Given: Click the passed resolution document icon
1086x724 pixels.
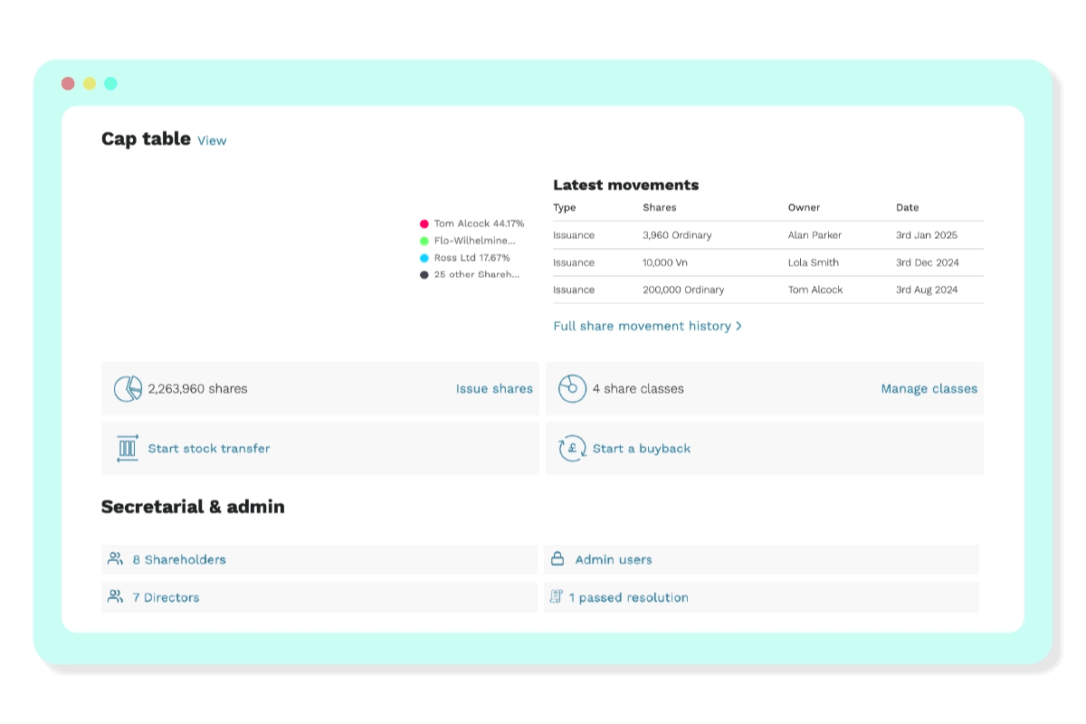Looking at the screenshot, I should click(x=557, y=596).
